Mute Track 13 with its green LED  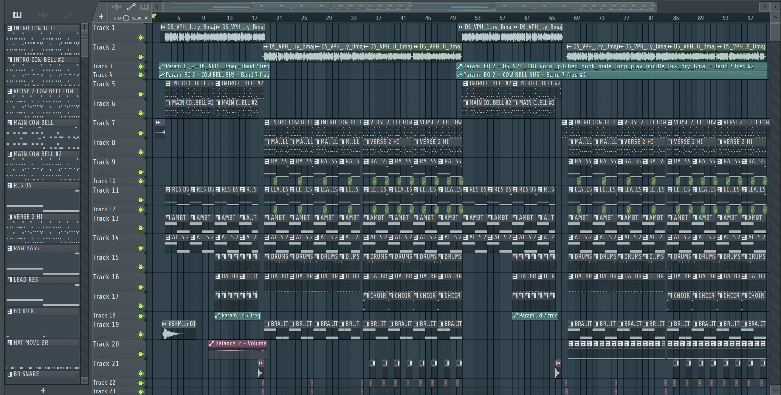coord(140,228)
